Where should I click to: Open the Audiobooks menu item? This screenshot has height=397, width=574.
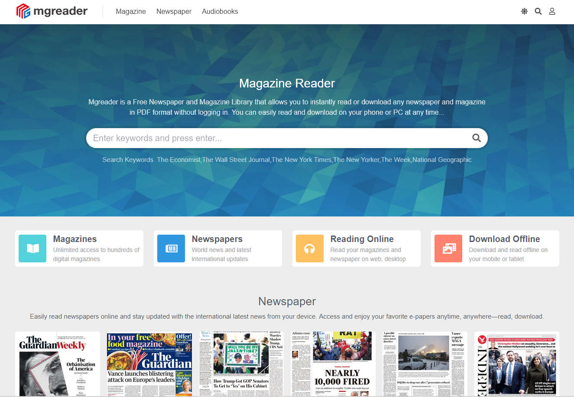pos(220,12)
